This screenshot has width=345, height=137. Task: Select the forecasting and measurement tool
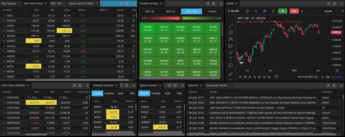[230, 46]
